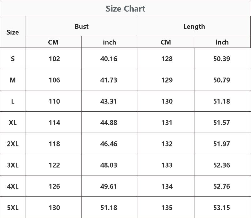Select the Bust column header
251x218 pixels.
point(82,27)
